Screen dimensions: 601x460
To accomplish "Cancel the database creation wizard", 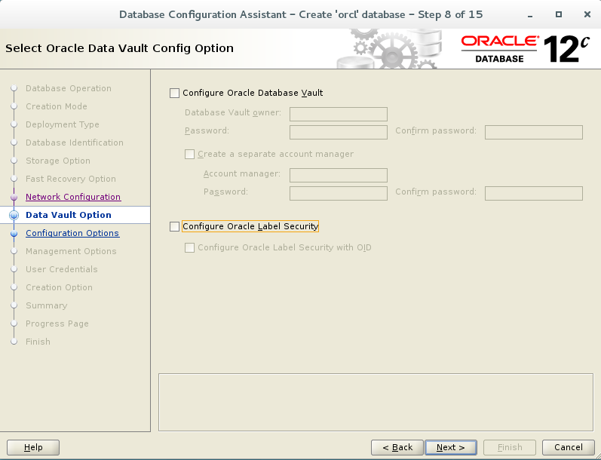I will [569, 447].
